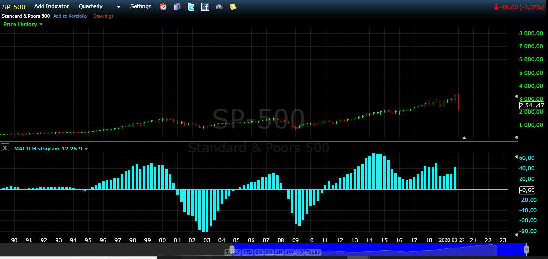Click the red down arrow price change icon

[x=496, y=7]
